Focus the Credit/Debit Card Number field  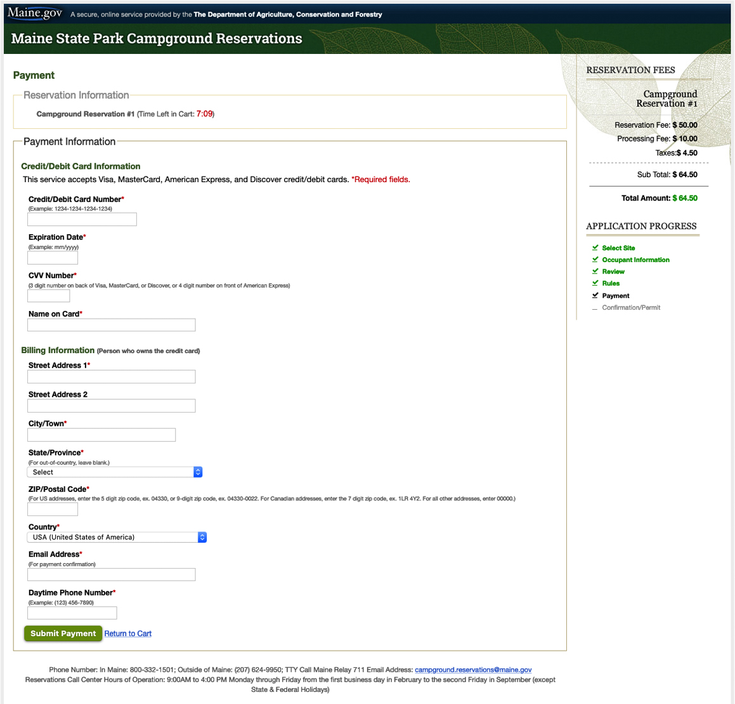point(82,219)
